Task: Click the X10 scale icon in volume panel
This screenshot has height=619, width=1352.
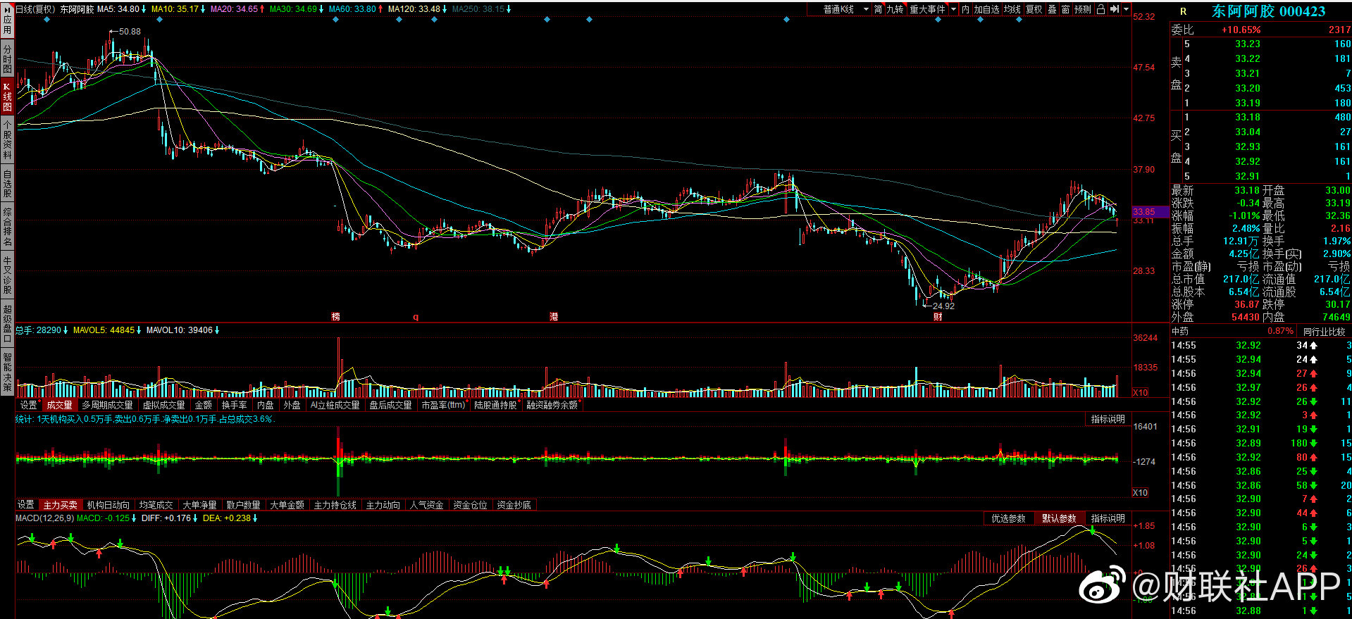Action: click(x=1140, y=392)
